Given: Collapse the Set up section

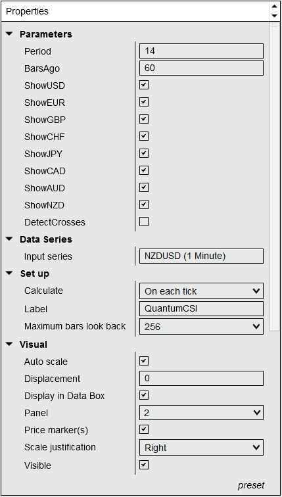Looking at the screenshot, I should [9, 273].
